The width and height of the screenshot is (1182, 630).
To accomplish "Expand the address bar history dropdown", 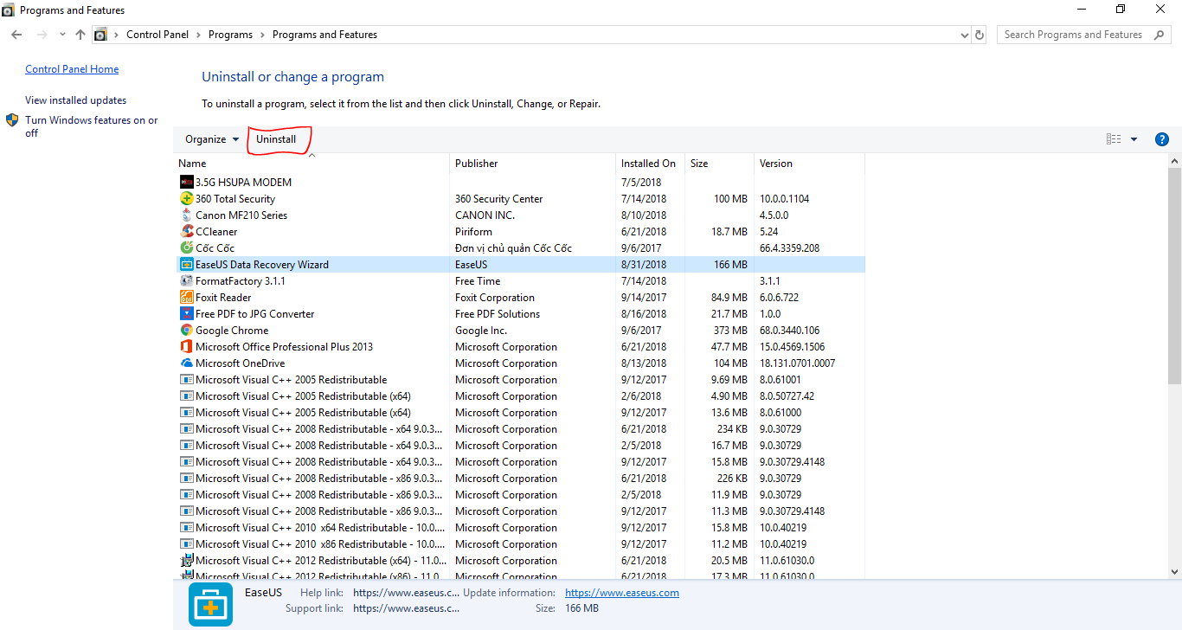I will (x=965, y=35).
